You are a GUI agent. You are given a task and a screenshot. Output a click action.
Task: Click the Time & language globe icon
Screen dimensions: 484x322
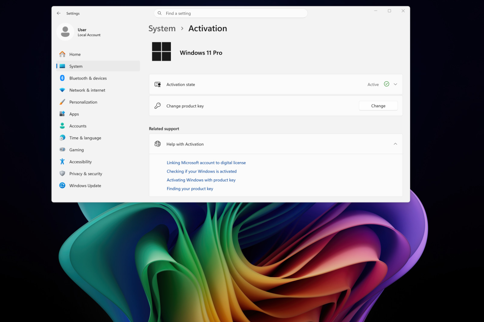(62, 138)
